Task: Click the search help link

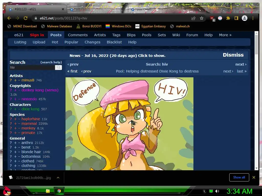Action: click(x=51, y=62)
